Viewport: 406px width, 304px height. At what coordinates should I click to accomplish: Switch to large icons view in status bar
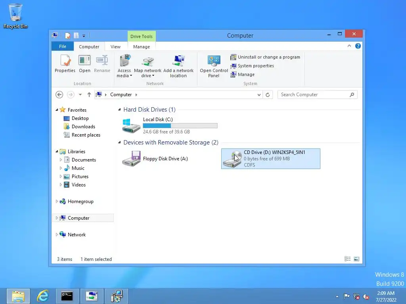[356, 259]
